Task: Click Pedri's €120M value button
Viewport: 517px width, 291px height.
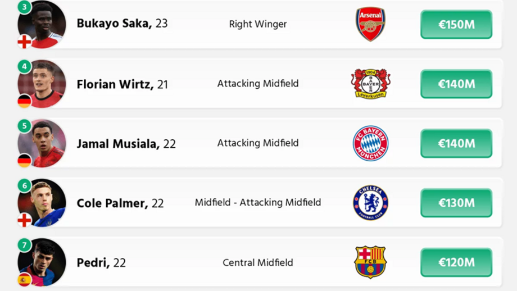Action: click(x=456, y=262)
